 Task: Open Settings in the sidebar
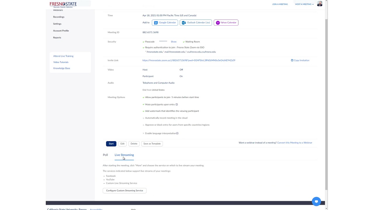coord(57,24)
